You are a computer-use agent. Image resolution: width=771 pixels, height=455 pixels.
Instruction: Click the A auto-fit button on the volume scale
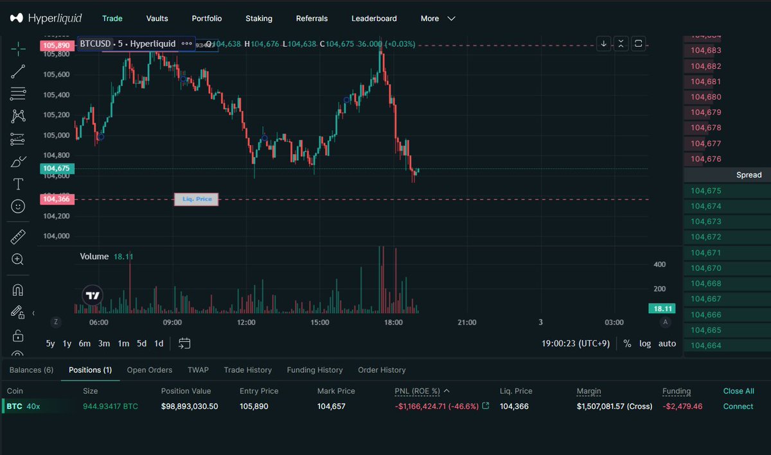point(666,322)
